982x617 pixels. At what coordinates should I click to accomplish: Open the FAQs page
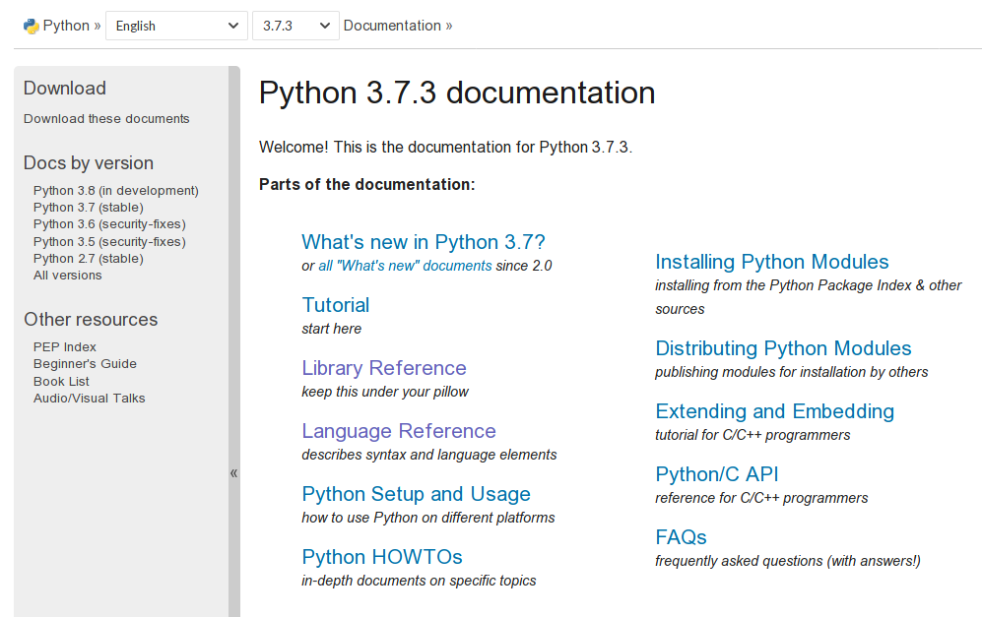click(x=681, y=537)
